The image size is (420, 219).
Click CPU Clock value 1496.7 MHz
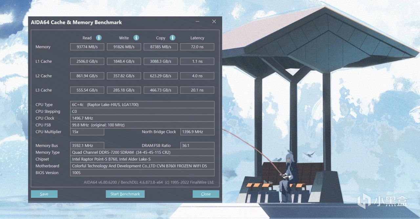pos(142,118)
